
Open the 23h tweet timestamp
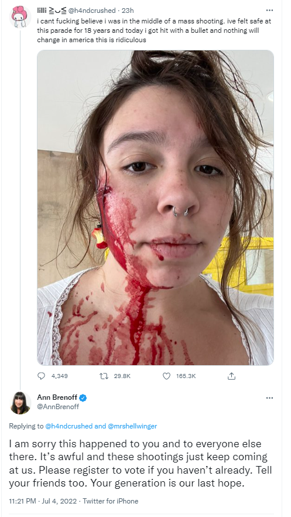[128, 11]
